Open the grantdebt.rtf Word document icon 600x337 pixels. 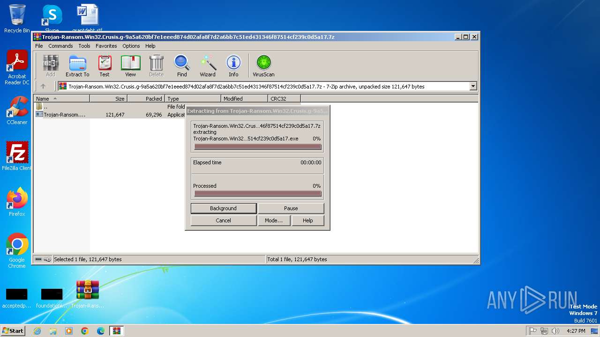(88, 18)
